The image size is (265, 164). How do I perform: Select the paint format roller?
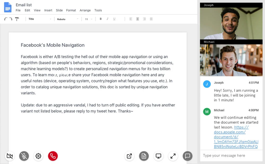point(17,19)
